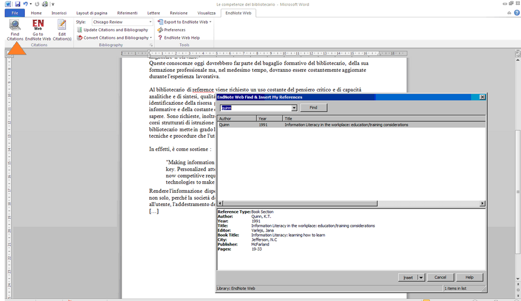521x301 pixels.
Task: Expand the Style dropdown showing Chicago Review
Action: tap(150, 22)
